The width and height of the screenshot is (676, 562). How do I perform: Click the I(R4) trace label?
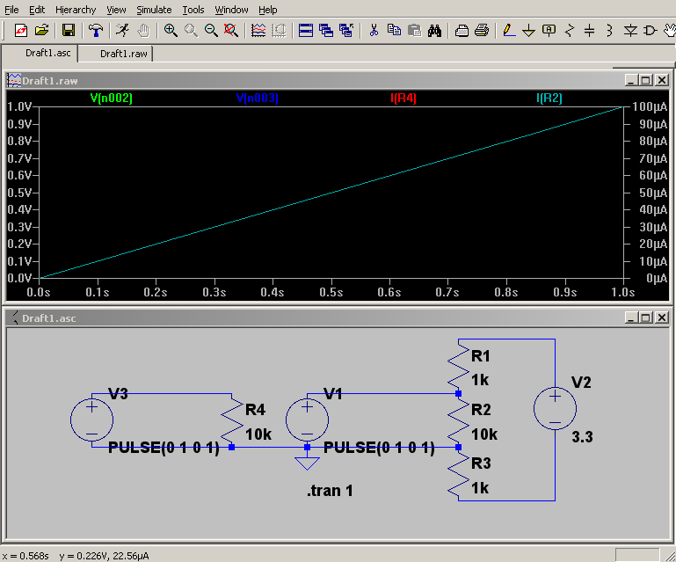pos(403,99)
